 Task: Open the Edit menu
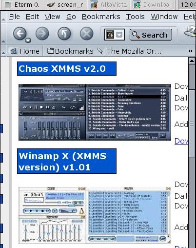pyautogui.click(x=32, y=17)
